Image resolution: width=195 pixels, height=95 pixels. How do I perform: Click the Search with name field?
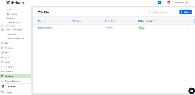tap(161, 12)
